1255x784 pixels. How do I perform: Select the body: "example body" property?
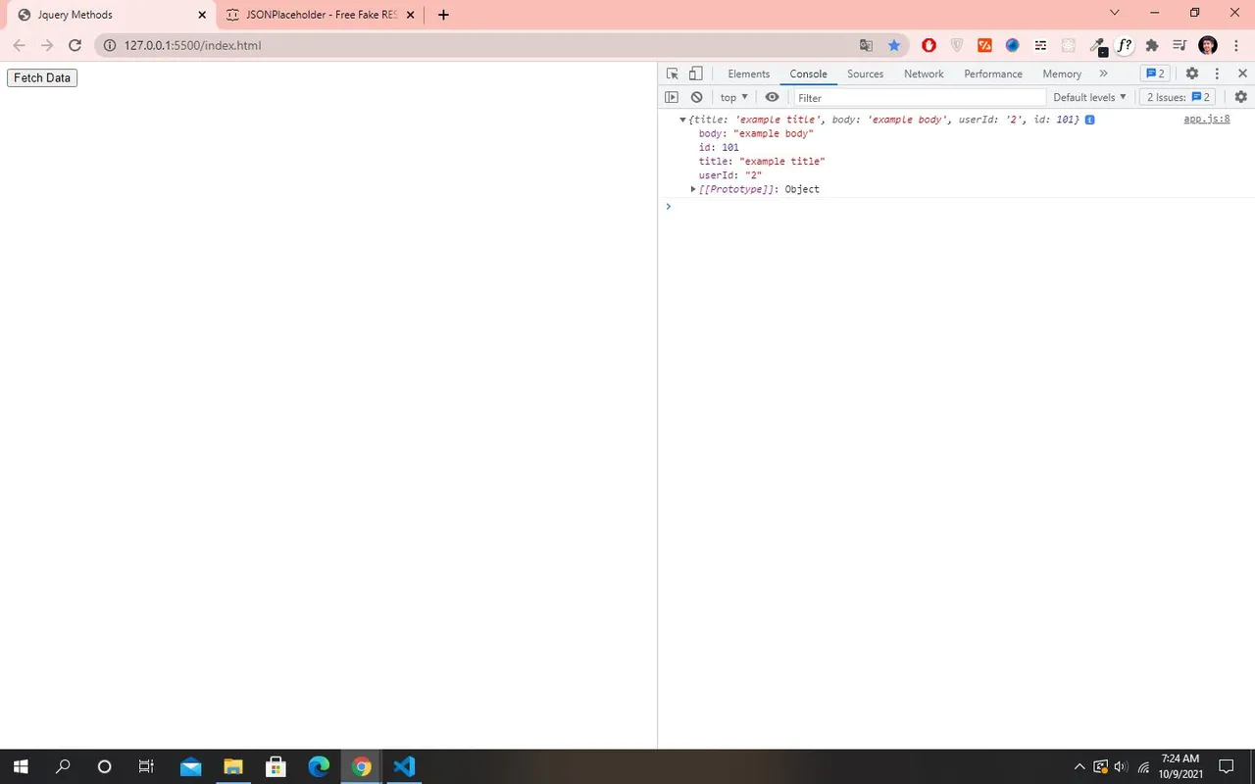pos(756,133)
